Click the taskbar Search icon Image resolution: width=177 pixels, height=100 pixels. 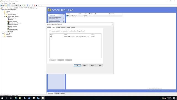(x=7, y=98)
